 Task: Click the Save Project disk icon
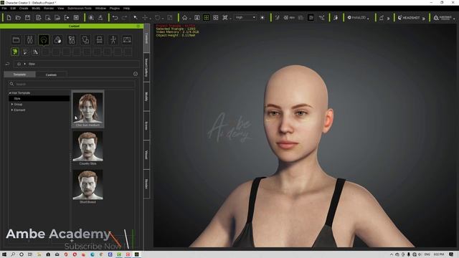pyautogui.click(x=27, y=18)
